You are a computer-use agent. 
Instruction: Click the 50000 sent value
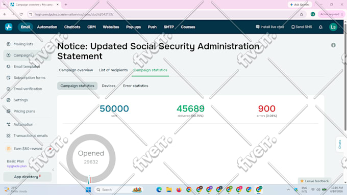pyautogui.click(x=114, y=108)
